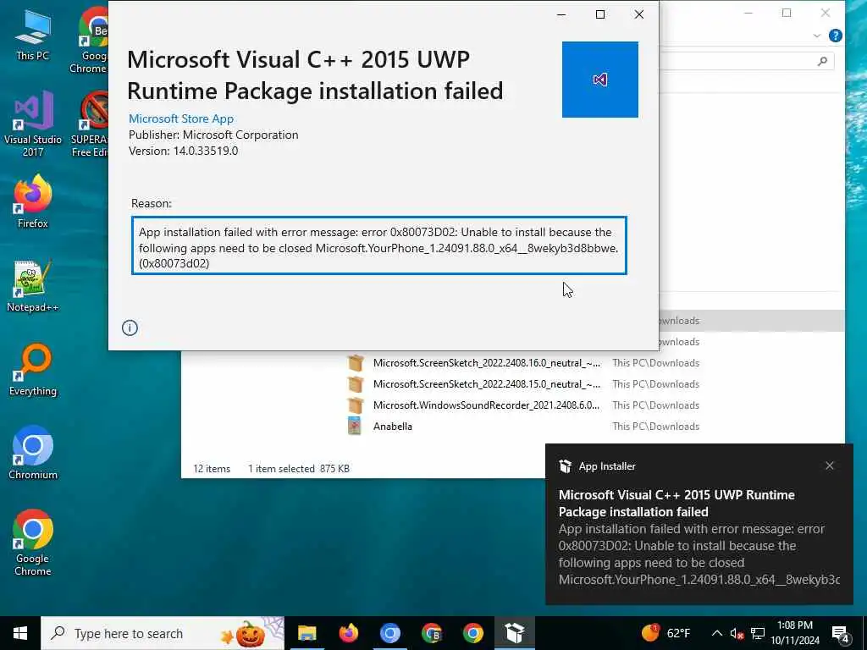Click the WindowsSoundRecorder package icon
This screenshot has height=650, width=867.
point(356,405)
